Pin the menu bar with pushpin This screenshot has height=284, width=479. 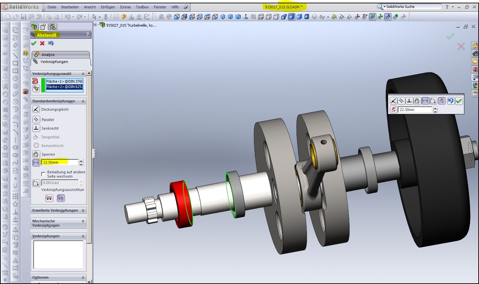tap(186, 7)
